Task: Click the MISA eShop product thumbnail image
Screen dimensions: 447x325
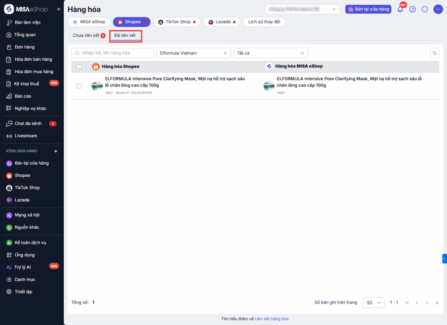Action: coord(269,86)
